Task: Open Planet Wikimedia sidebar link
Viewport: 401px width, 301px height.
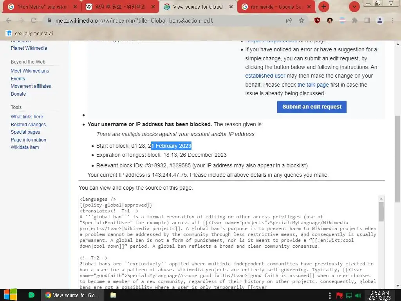Action: (29, 48)
